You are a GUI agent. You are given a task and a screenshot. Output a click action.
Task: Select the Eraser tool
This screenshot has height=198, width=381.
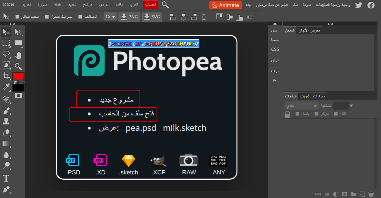(6, 133)
